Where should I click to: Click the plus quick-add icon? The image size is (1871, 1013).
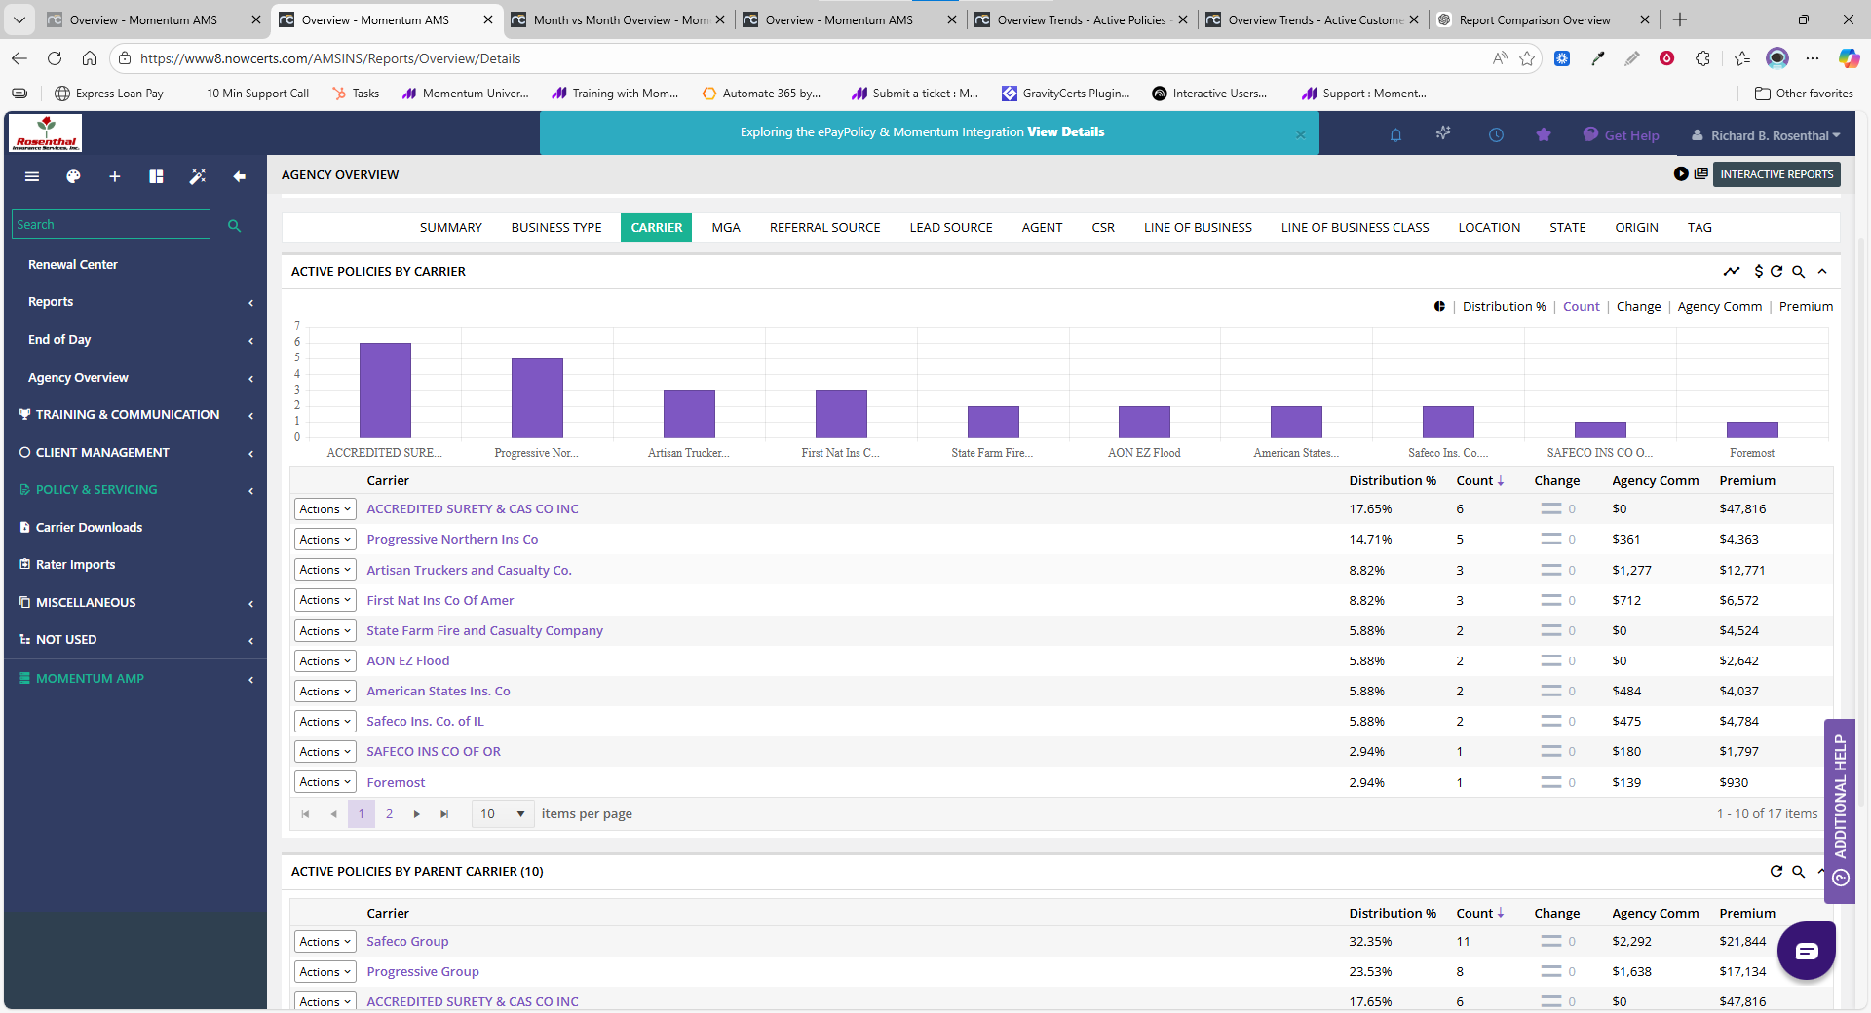pos(115,176)
